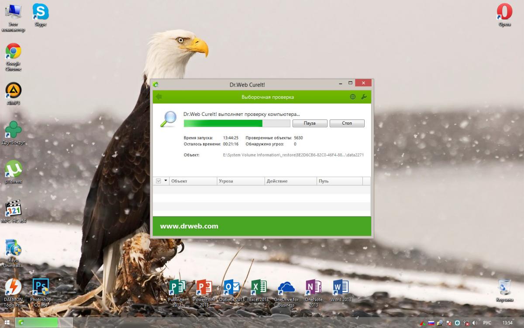Sort by the Угроза column header
This screenshot has height=328, width=524.
[x=241, y=181]
